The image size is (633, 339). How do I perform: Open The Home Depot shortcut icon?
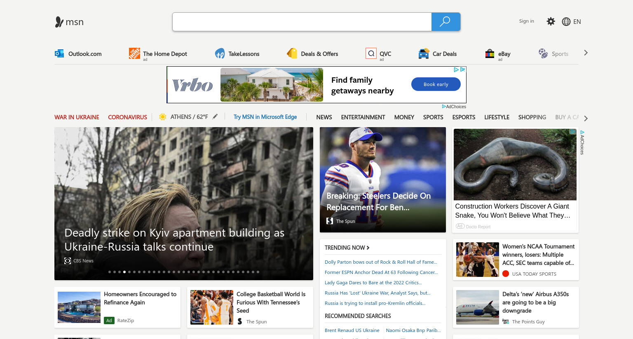click(x=134, y=53)
